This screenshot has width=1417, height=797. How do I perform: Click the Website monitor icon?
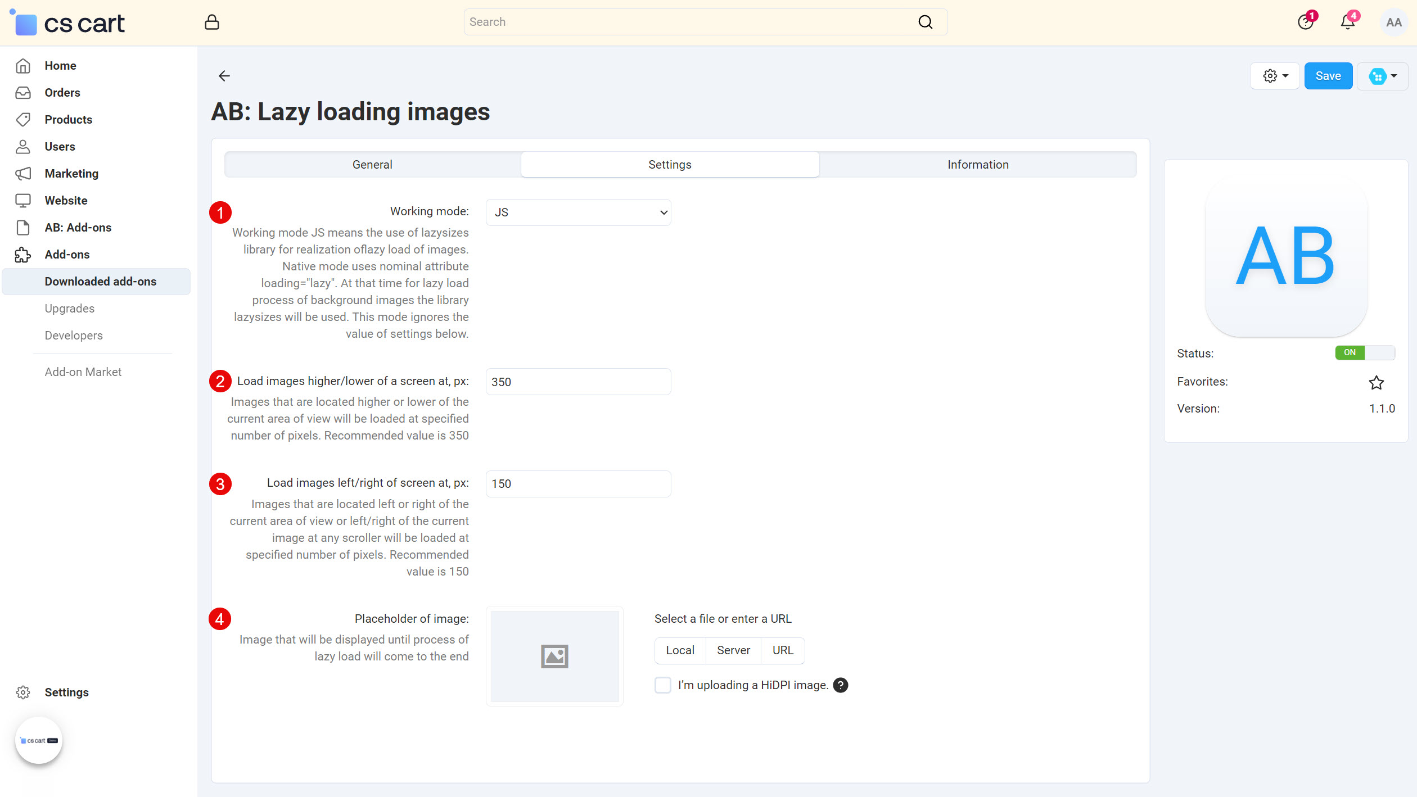[23, 201]
